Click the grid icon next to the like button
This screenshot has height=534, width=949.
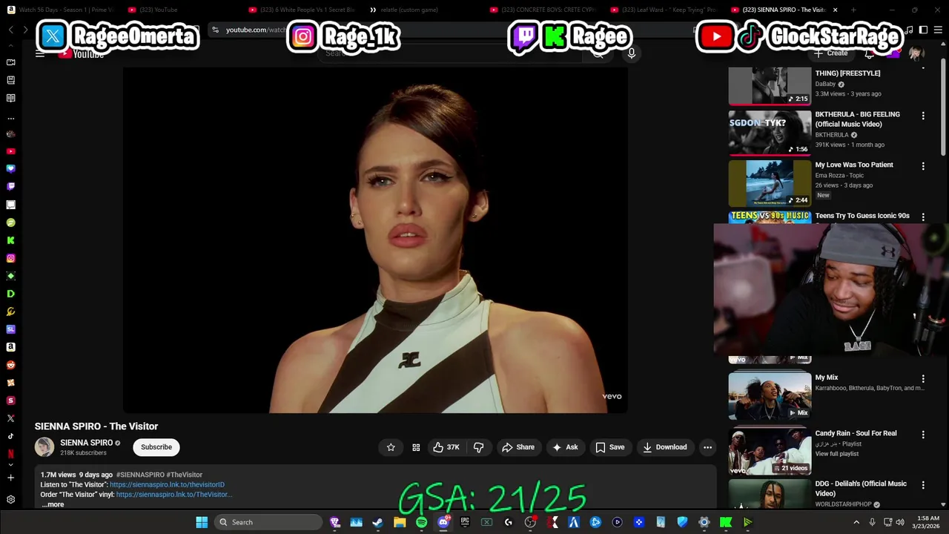click(416, 447)
